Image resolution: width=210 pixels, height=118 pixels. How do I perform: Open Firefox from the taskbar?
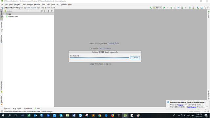point(112,115)
